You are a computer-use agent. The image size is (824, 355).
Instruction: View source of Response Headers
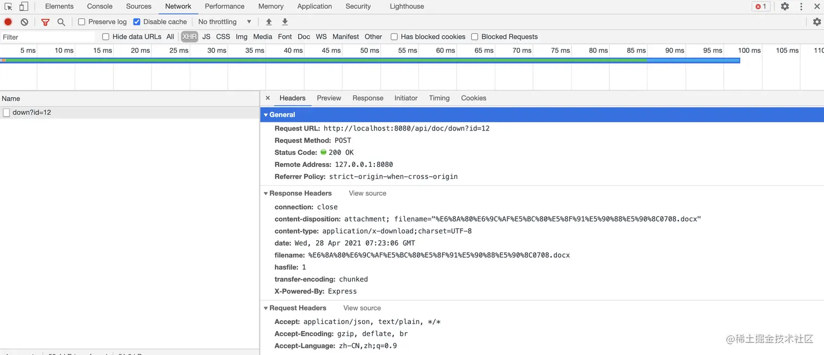tap(367, 193)
